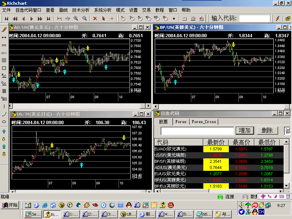
Task: Select the abc text annotation tool
Action: point(4,53)
